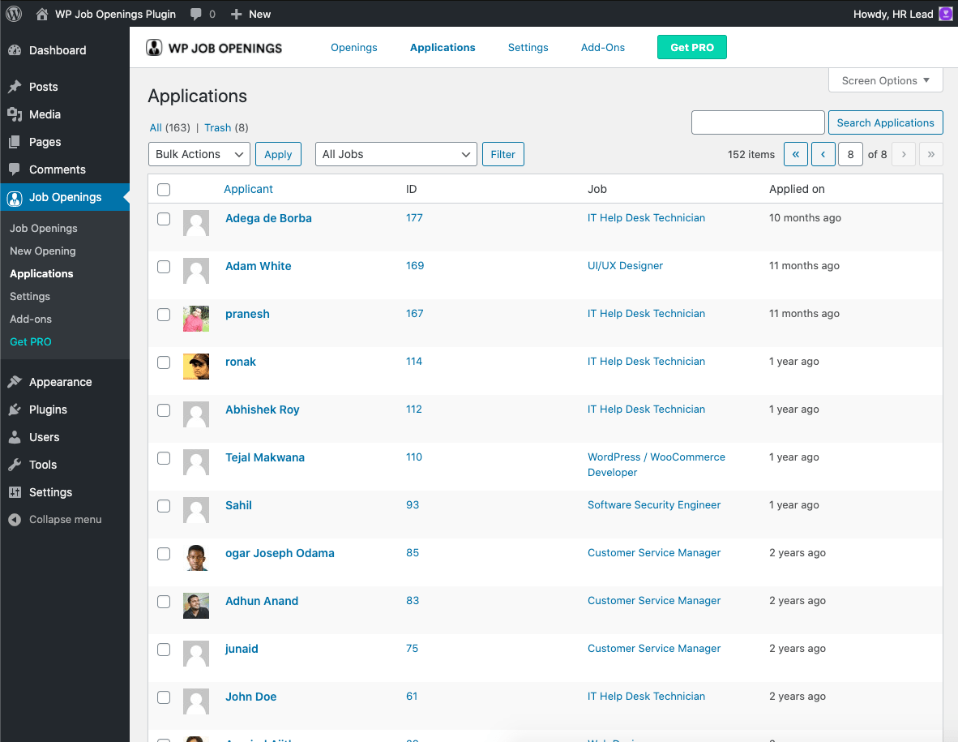Screen dimensions: 958x742
Task: Click the Filter button
Action: coord(503,154)
